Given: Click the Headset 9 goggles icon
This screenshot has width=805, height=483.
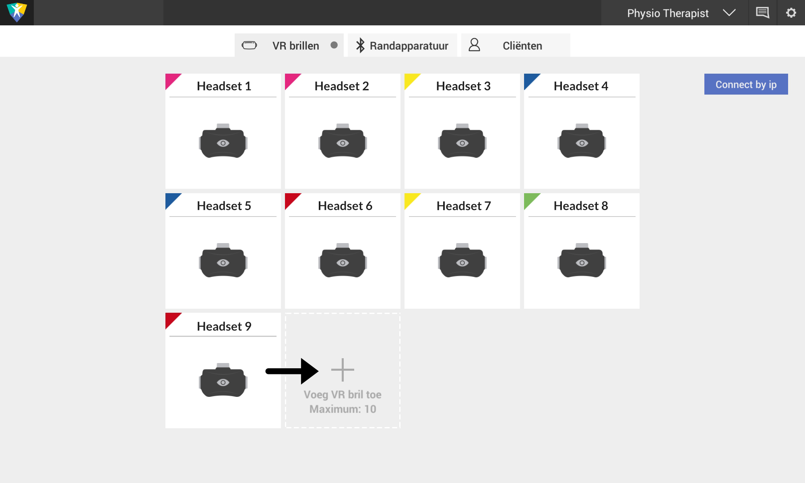Looking at the screenshot, I should 223,381.
